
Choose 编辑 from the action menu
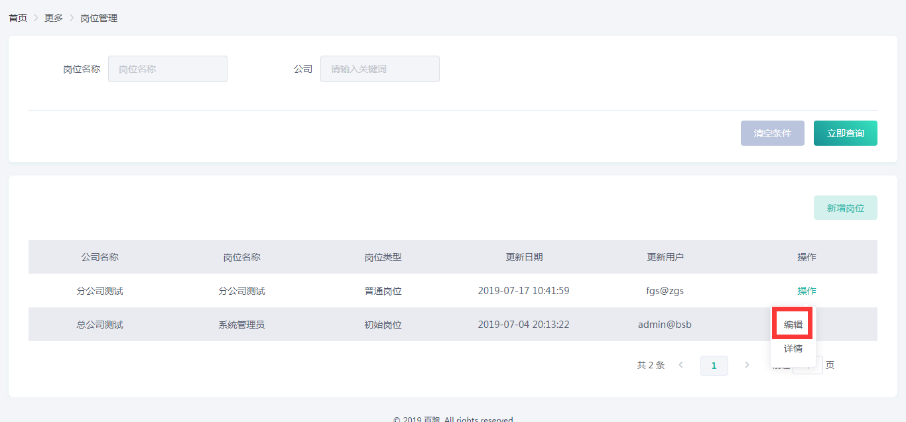[793, 325]
